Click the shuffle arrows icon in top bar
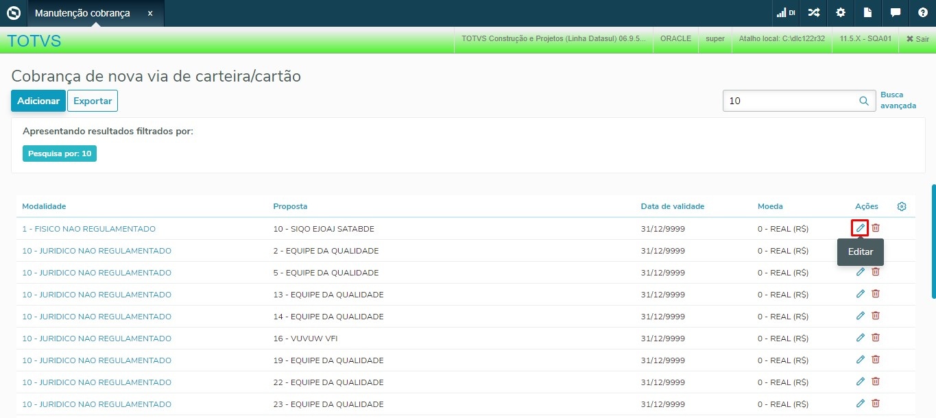 pos(813,13)
